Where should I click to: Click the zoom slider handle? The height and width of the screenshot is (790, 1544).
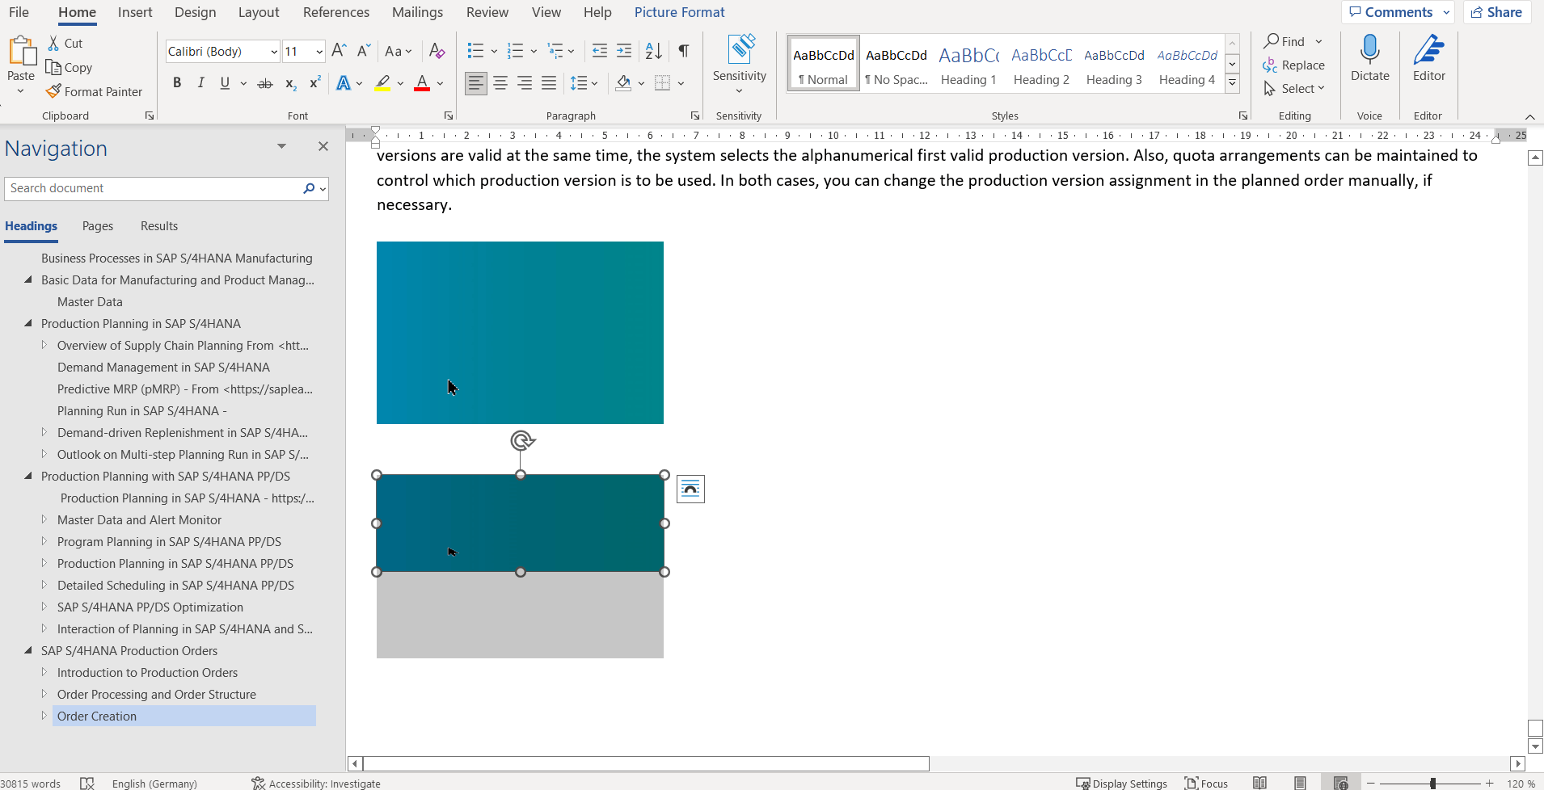pos(1432,783)
